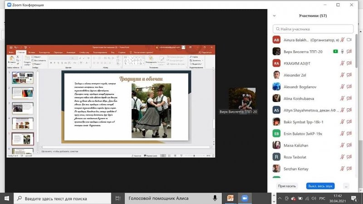This screenshot has width=363, height=204.
Task: Click microphone icon next to Вирх Виолетта ТПП-20
Action: (x=343, y=52)
